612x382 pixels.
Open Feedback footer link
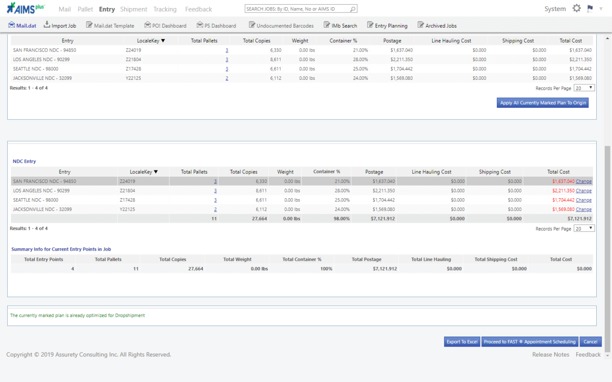[588, 355]
